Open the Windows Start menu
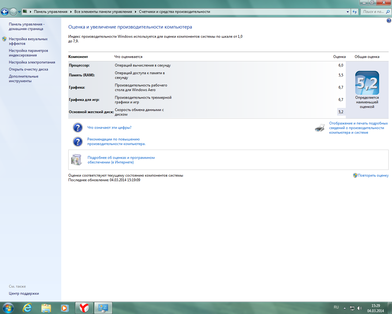The image size is (392, 314). (8, 308)
